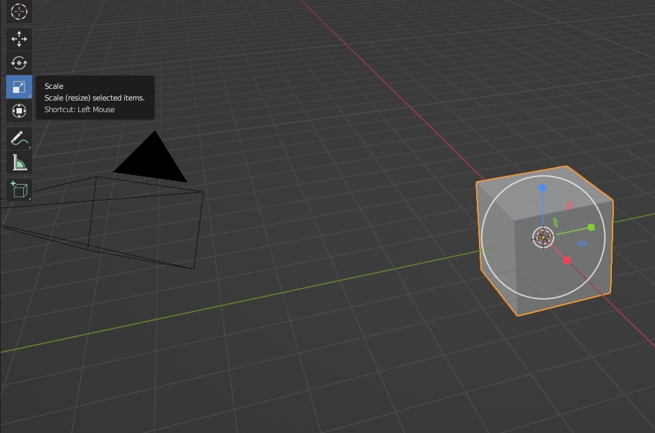This screenshot has height=433, width=655.
Task: Click the small red plane handle on gizmo
Action: pyautogui.click(x=569, y=205)
